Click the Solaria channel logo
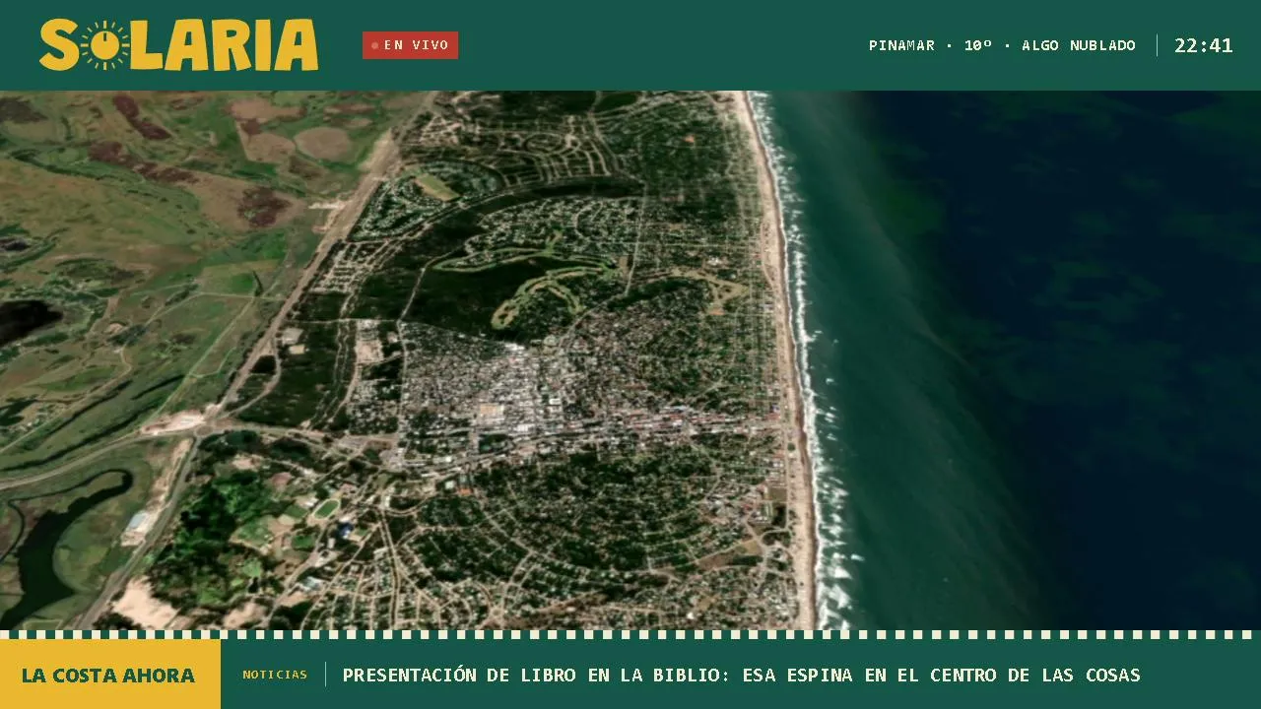 click(178, 45)
